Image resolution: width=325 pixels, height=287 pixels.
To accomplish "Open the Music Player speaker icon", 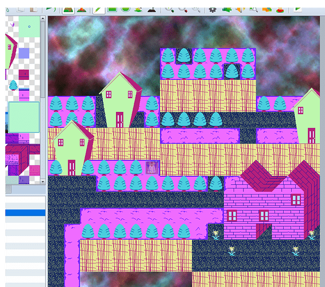I will (x=241, y=10).
